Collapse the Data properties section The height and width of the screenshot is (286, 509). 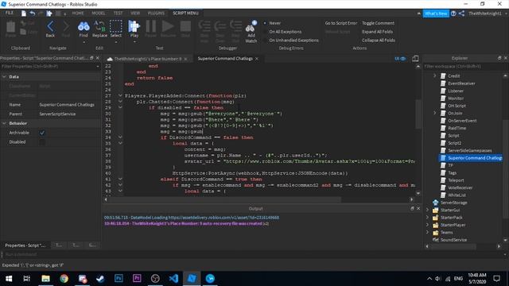coord(4,77)
